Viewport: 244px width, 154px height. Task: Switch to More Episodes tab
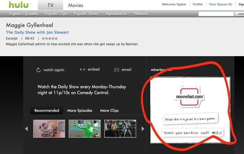[80, 110]
